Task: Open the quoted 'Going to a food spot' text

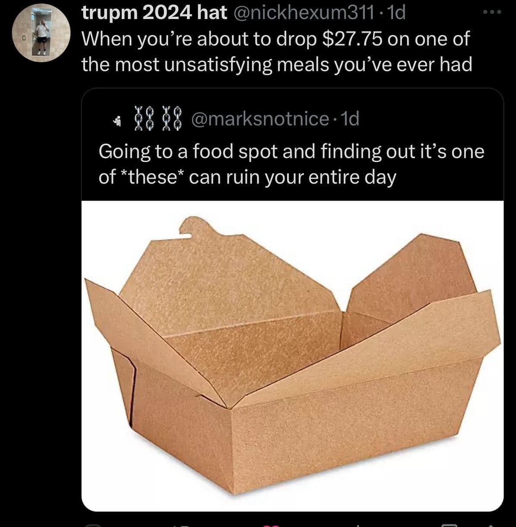Action: tap(291, 164)
